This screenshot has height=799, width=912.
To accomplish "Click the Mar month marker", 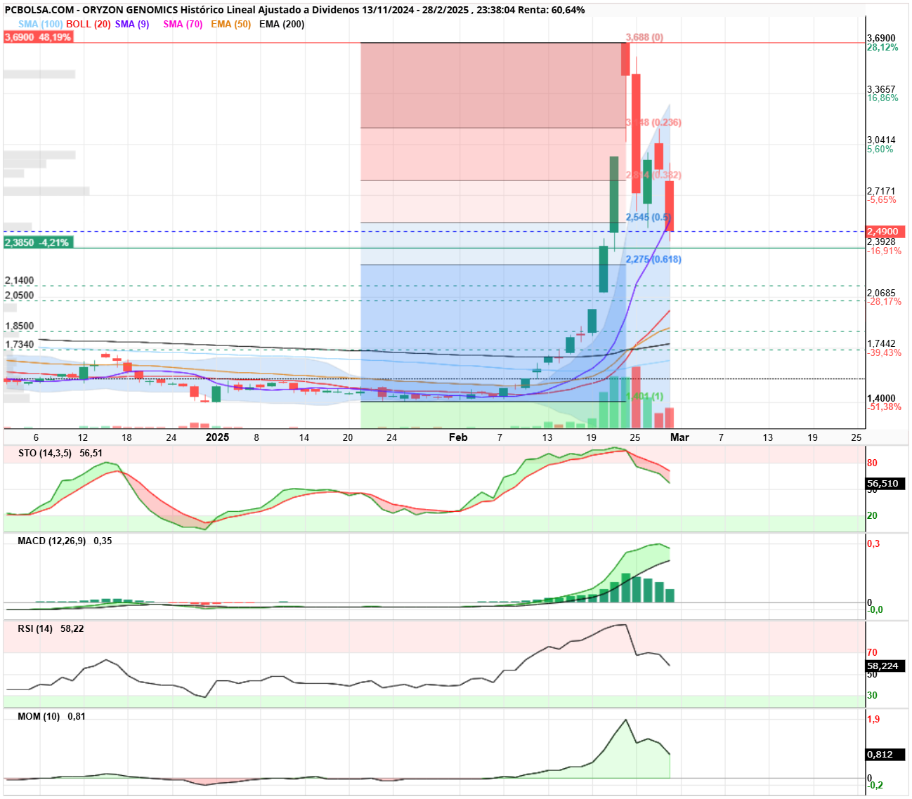I will click(x=679, y=437).
